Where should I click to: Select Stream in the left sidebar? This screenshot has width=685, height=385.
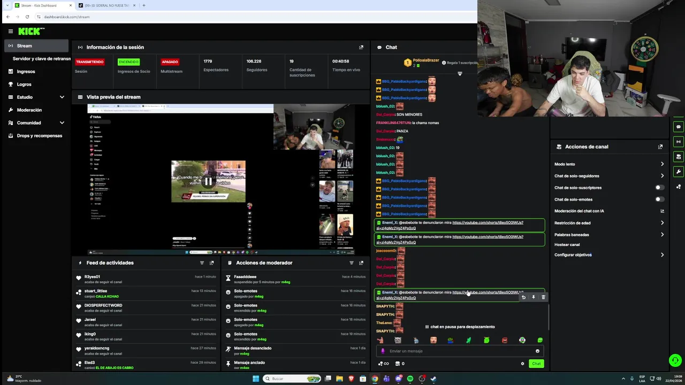pyautogui.click(x=37, y=46)
